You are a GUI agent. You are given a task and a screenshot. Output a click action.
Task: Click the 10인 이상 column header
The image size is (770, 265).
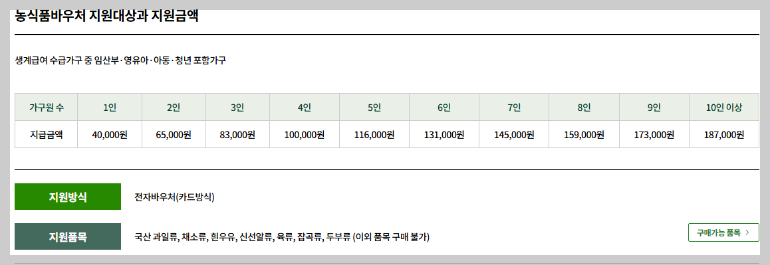pyautogui.click(x=724, y=107)
